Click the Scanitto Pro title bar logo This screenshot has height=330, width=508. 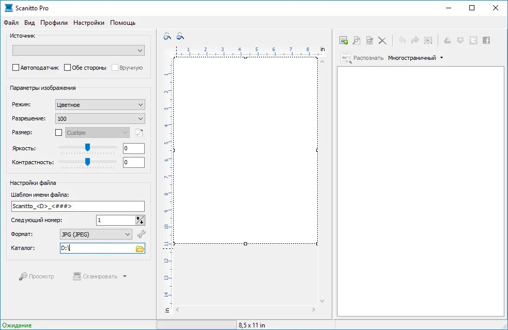(x=9, y=8)
